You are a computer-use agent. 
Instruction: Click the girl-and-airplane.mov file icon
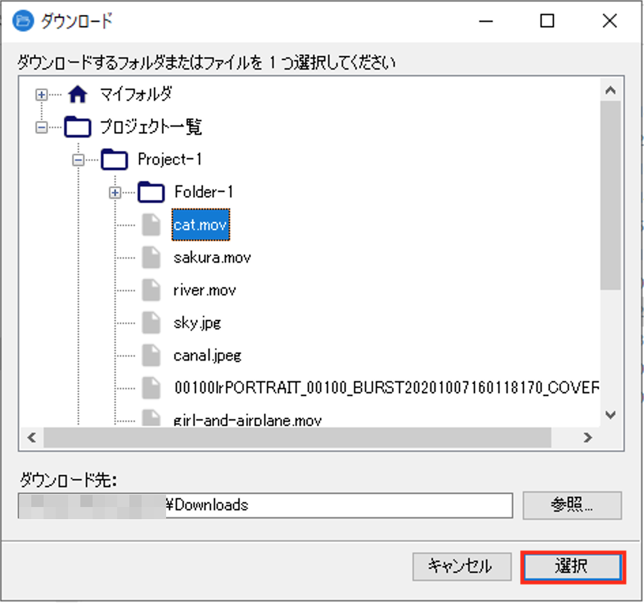point(151,418)
